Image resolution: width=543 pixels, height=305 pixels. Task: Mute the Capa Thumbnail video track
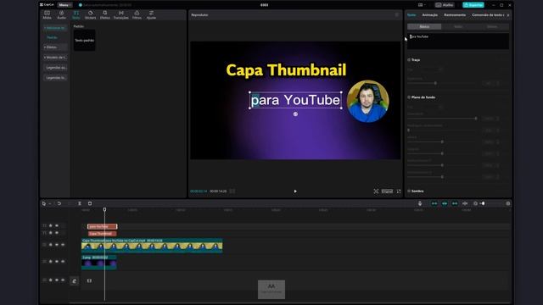[x=63, y=245]
